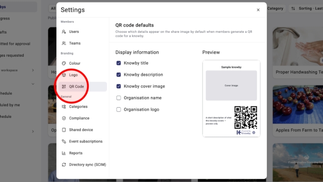Open Directory sync (SCIM) settings
323x182 pixels.
pos(83,164)
